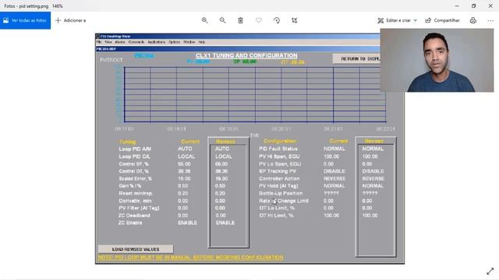Open the Alarms menu in FIX Desktop
The image size is (499, 280).
tap(120, 42)
